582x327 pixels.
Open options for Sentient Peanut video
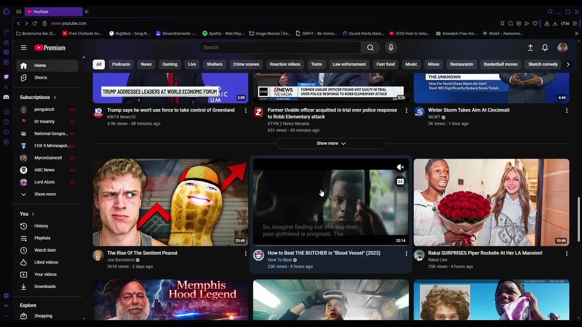click(246, 253)
